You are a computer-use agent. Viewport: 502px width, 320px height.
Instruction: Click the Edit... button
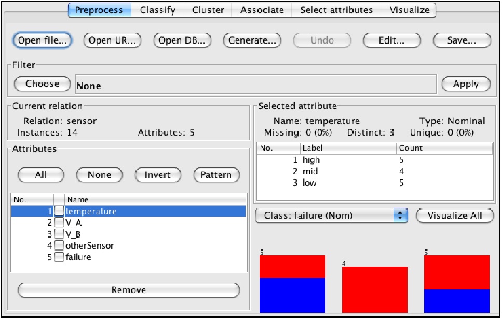391,40
